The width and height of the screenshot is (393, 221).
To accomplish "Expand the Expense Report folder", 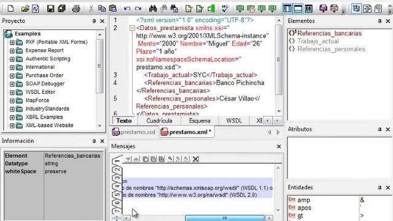I will (x=12, y=50).
